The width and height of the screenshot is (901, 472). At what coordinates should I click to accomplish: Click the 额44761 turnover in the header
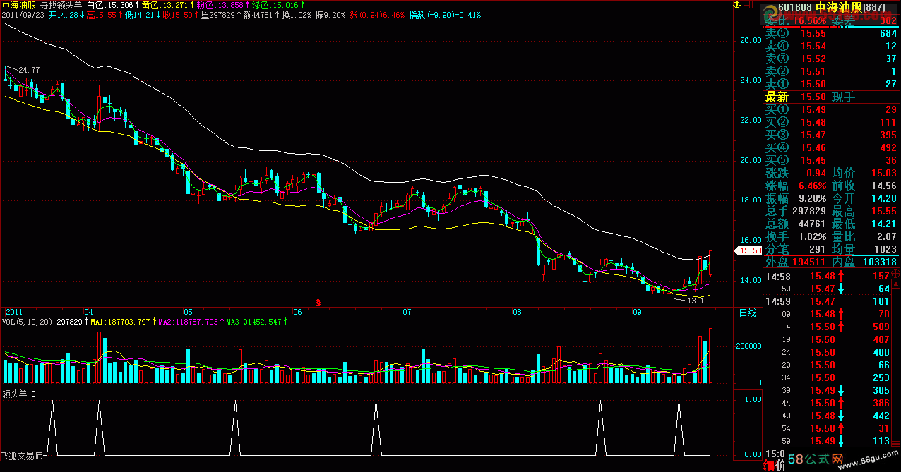257,14
